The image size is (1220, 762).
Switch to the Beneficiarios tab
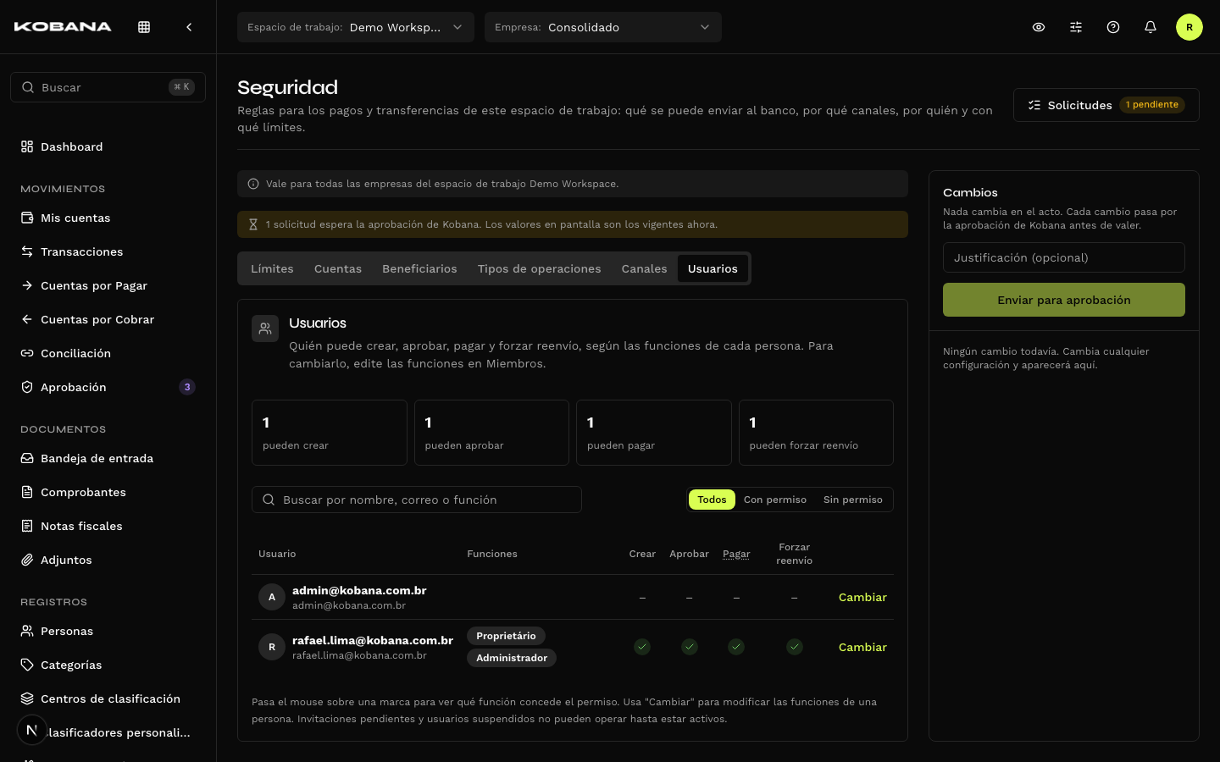[419, 268]
